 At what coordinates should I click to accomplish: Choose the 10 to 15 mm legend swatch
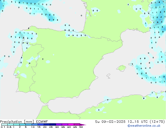[x=35, y=125]
